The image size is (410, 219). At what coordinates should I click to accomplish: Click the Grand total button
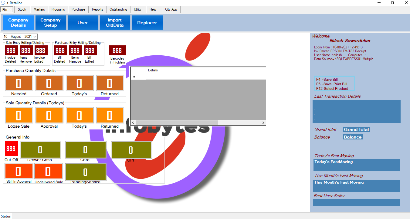(x=356, y=129)
